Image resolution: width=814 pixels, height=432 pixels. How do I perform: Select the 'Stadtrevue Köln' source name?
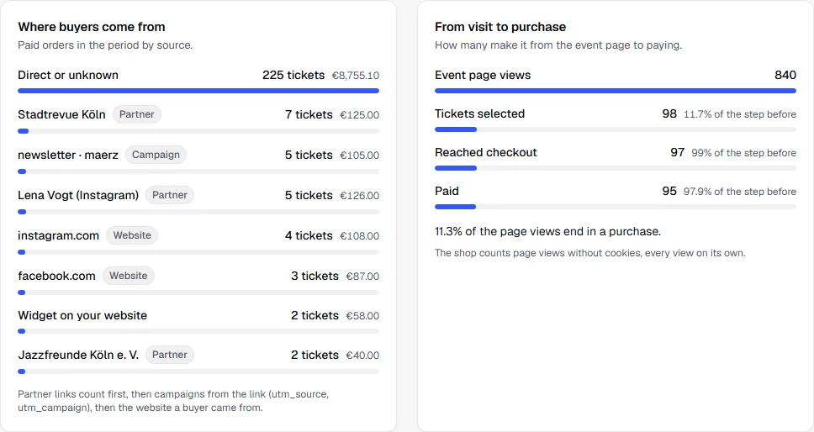coord(61,114)
